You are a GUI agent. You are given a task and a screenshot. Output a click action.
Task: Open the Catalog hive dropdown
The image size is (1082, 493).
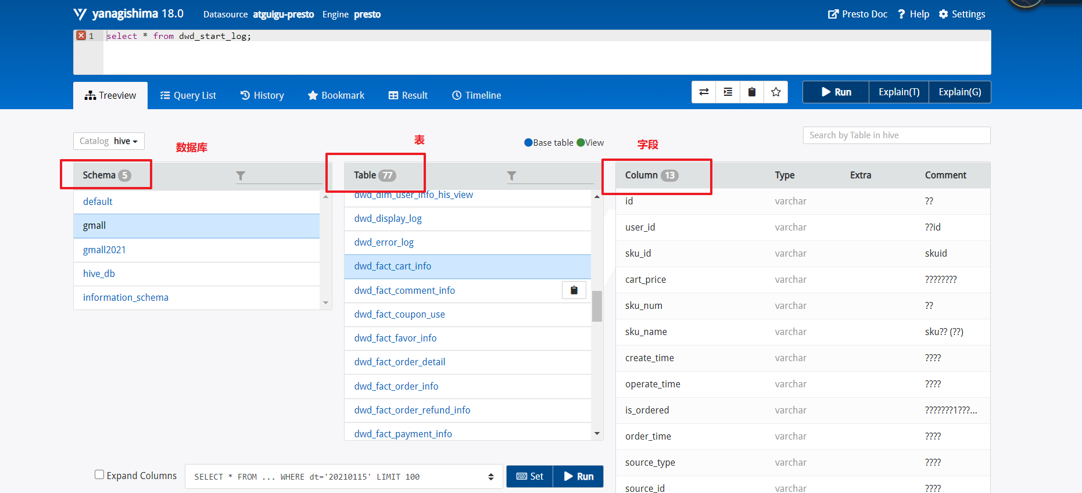109,141
